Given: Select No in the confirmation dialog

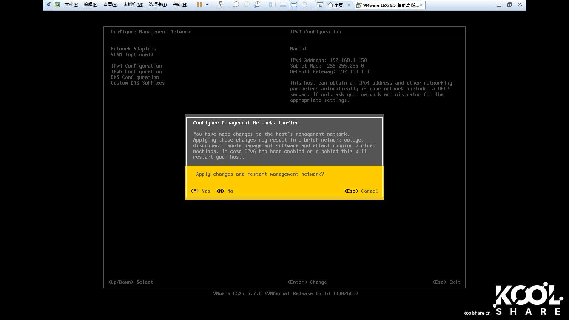Looking at the screenshot, I should 225,191.
